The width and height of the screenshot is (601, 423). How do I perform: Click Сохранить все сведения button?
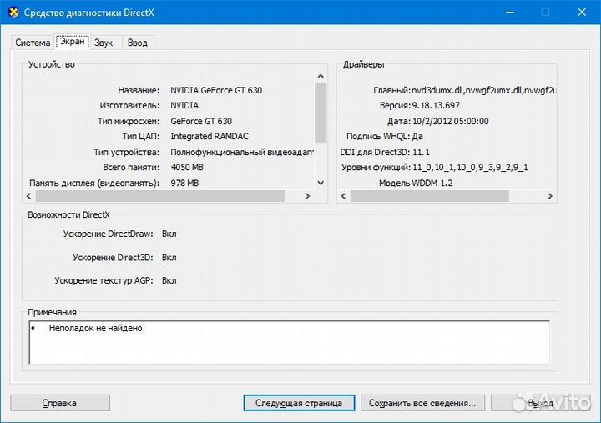(x=423, y=403)
